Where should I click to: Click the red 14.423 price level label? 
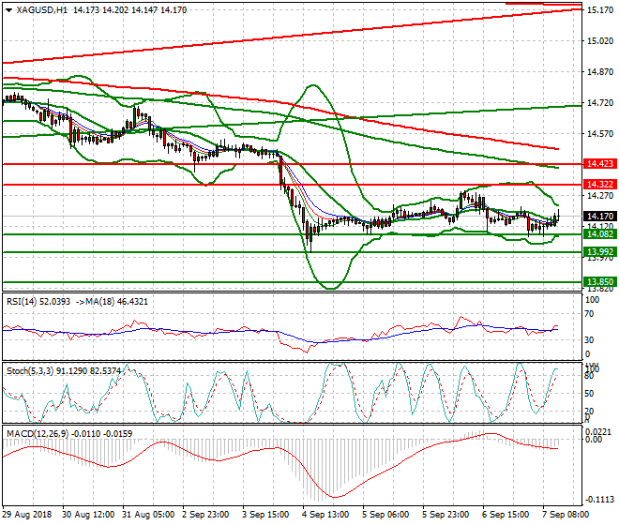tap(599, 164)
